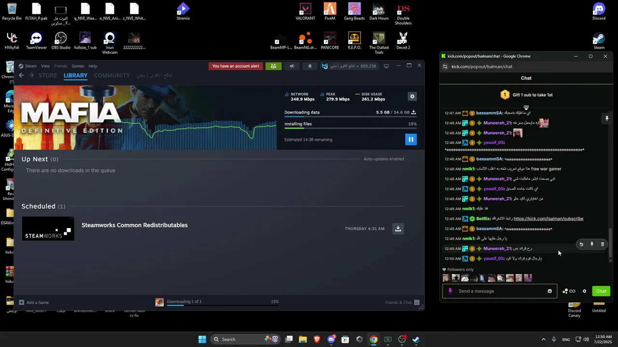Click Steam announcements megaphone icon
Screen dimensions: 618x347
click(x=292, y=66)
